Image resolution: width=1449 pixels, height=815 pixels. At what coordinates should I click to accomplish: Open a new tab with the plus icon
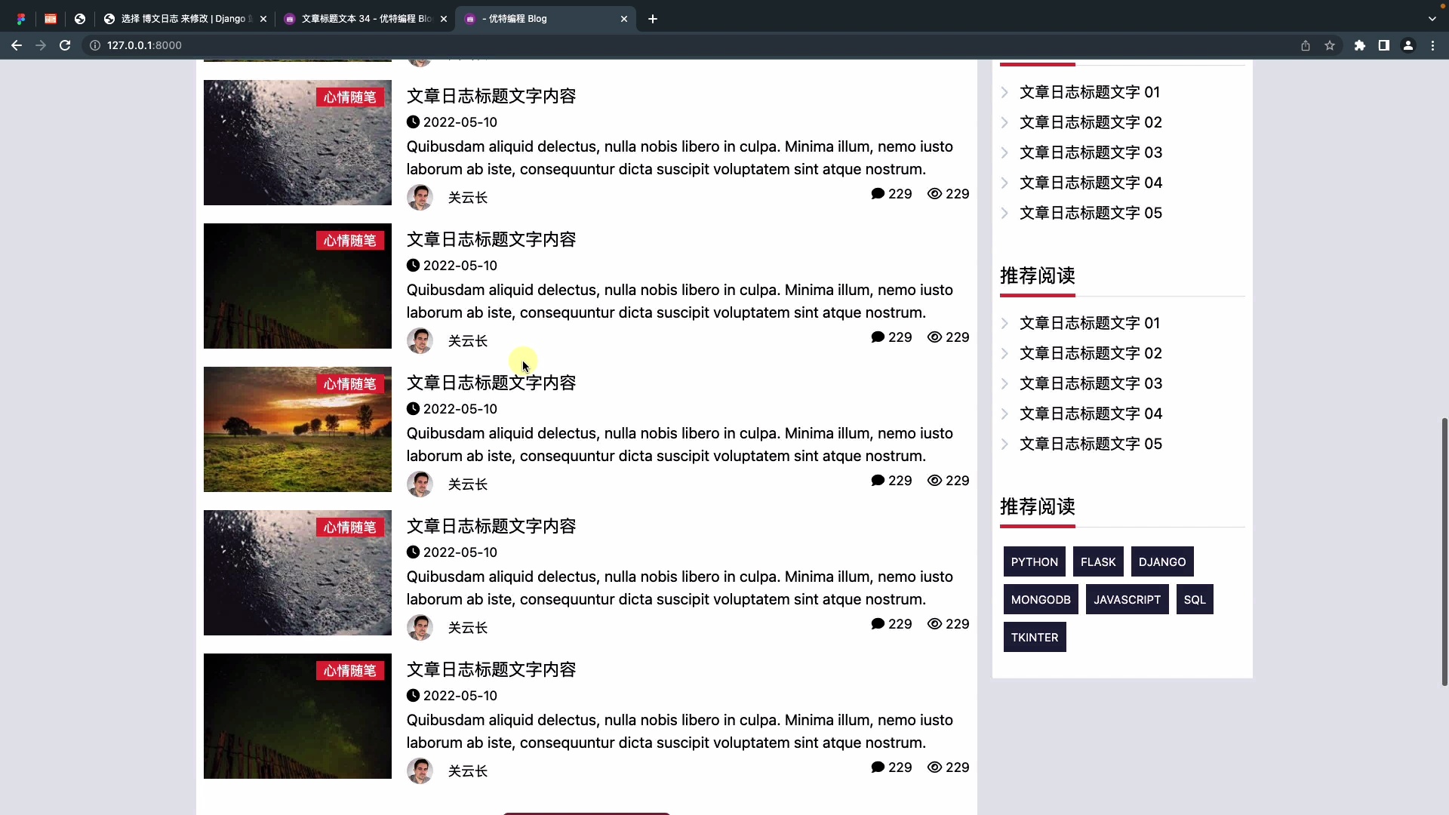pyautogui.click(x=653, y=19)
